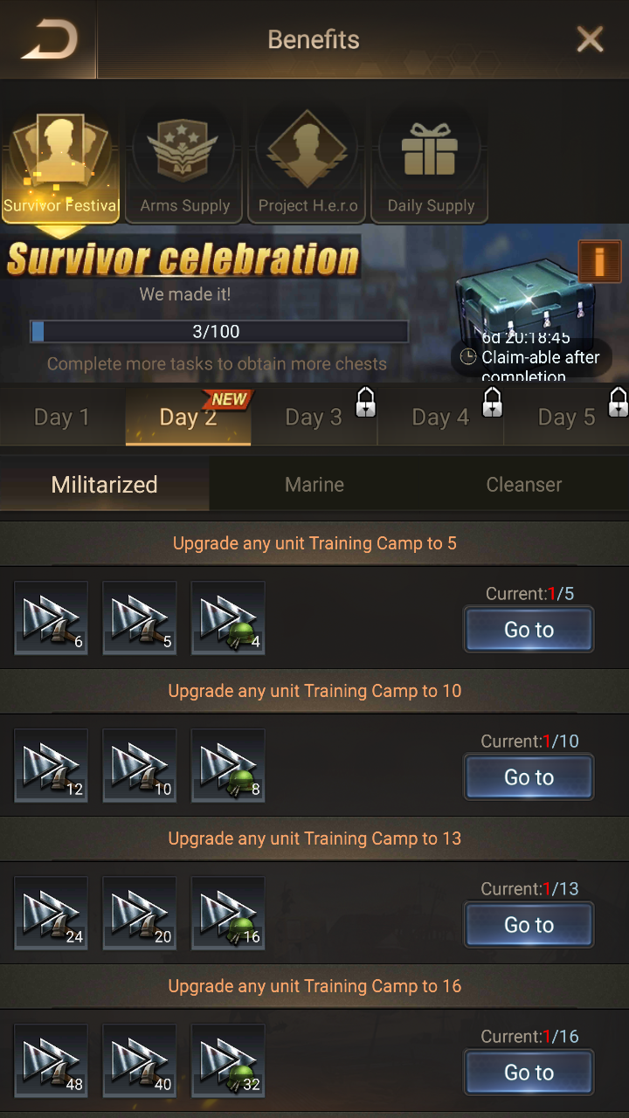Screen dimensions: 629x1118
Task: Switch to the Cleanser category tab
Action: (x=524, y=484)
